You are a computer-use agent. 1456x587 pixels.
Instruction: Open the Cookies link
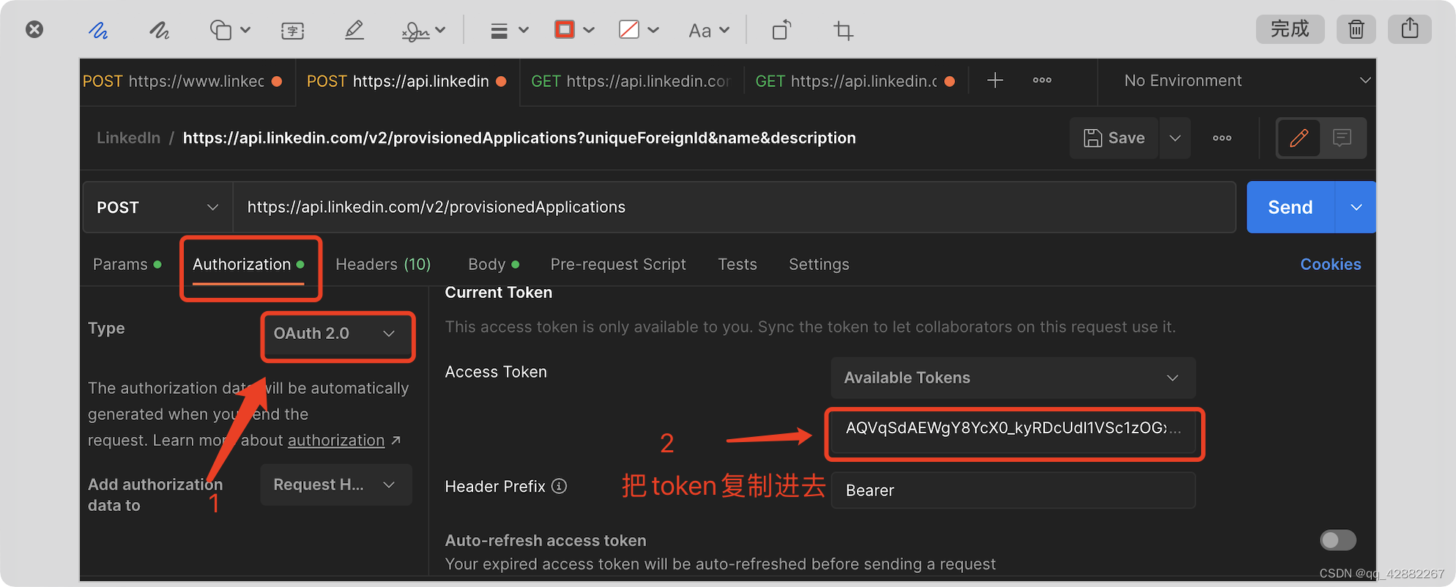pyautogui.click(x=1330, y=264)
